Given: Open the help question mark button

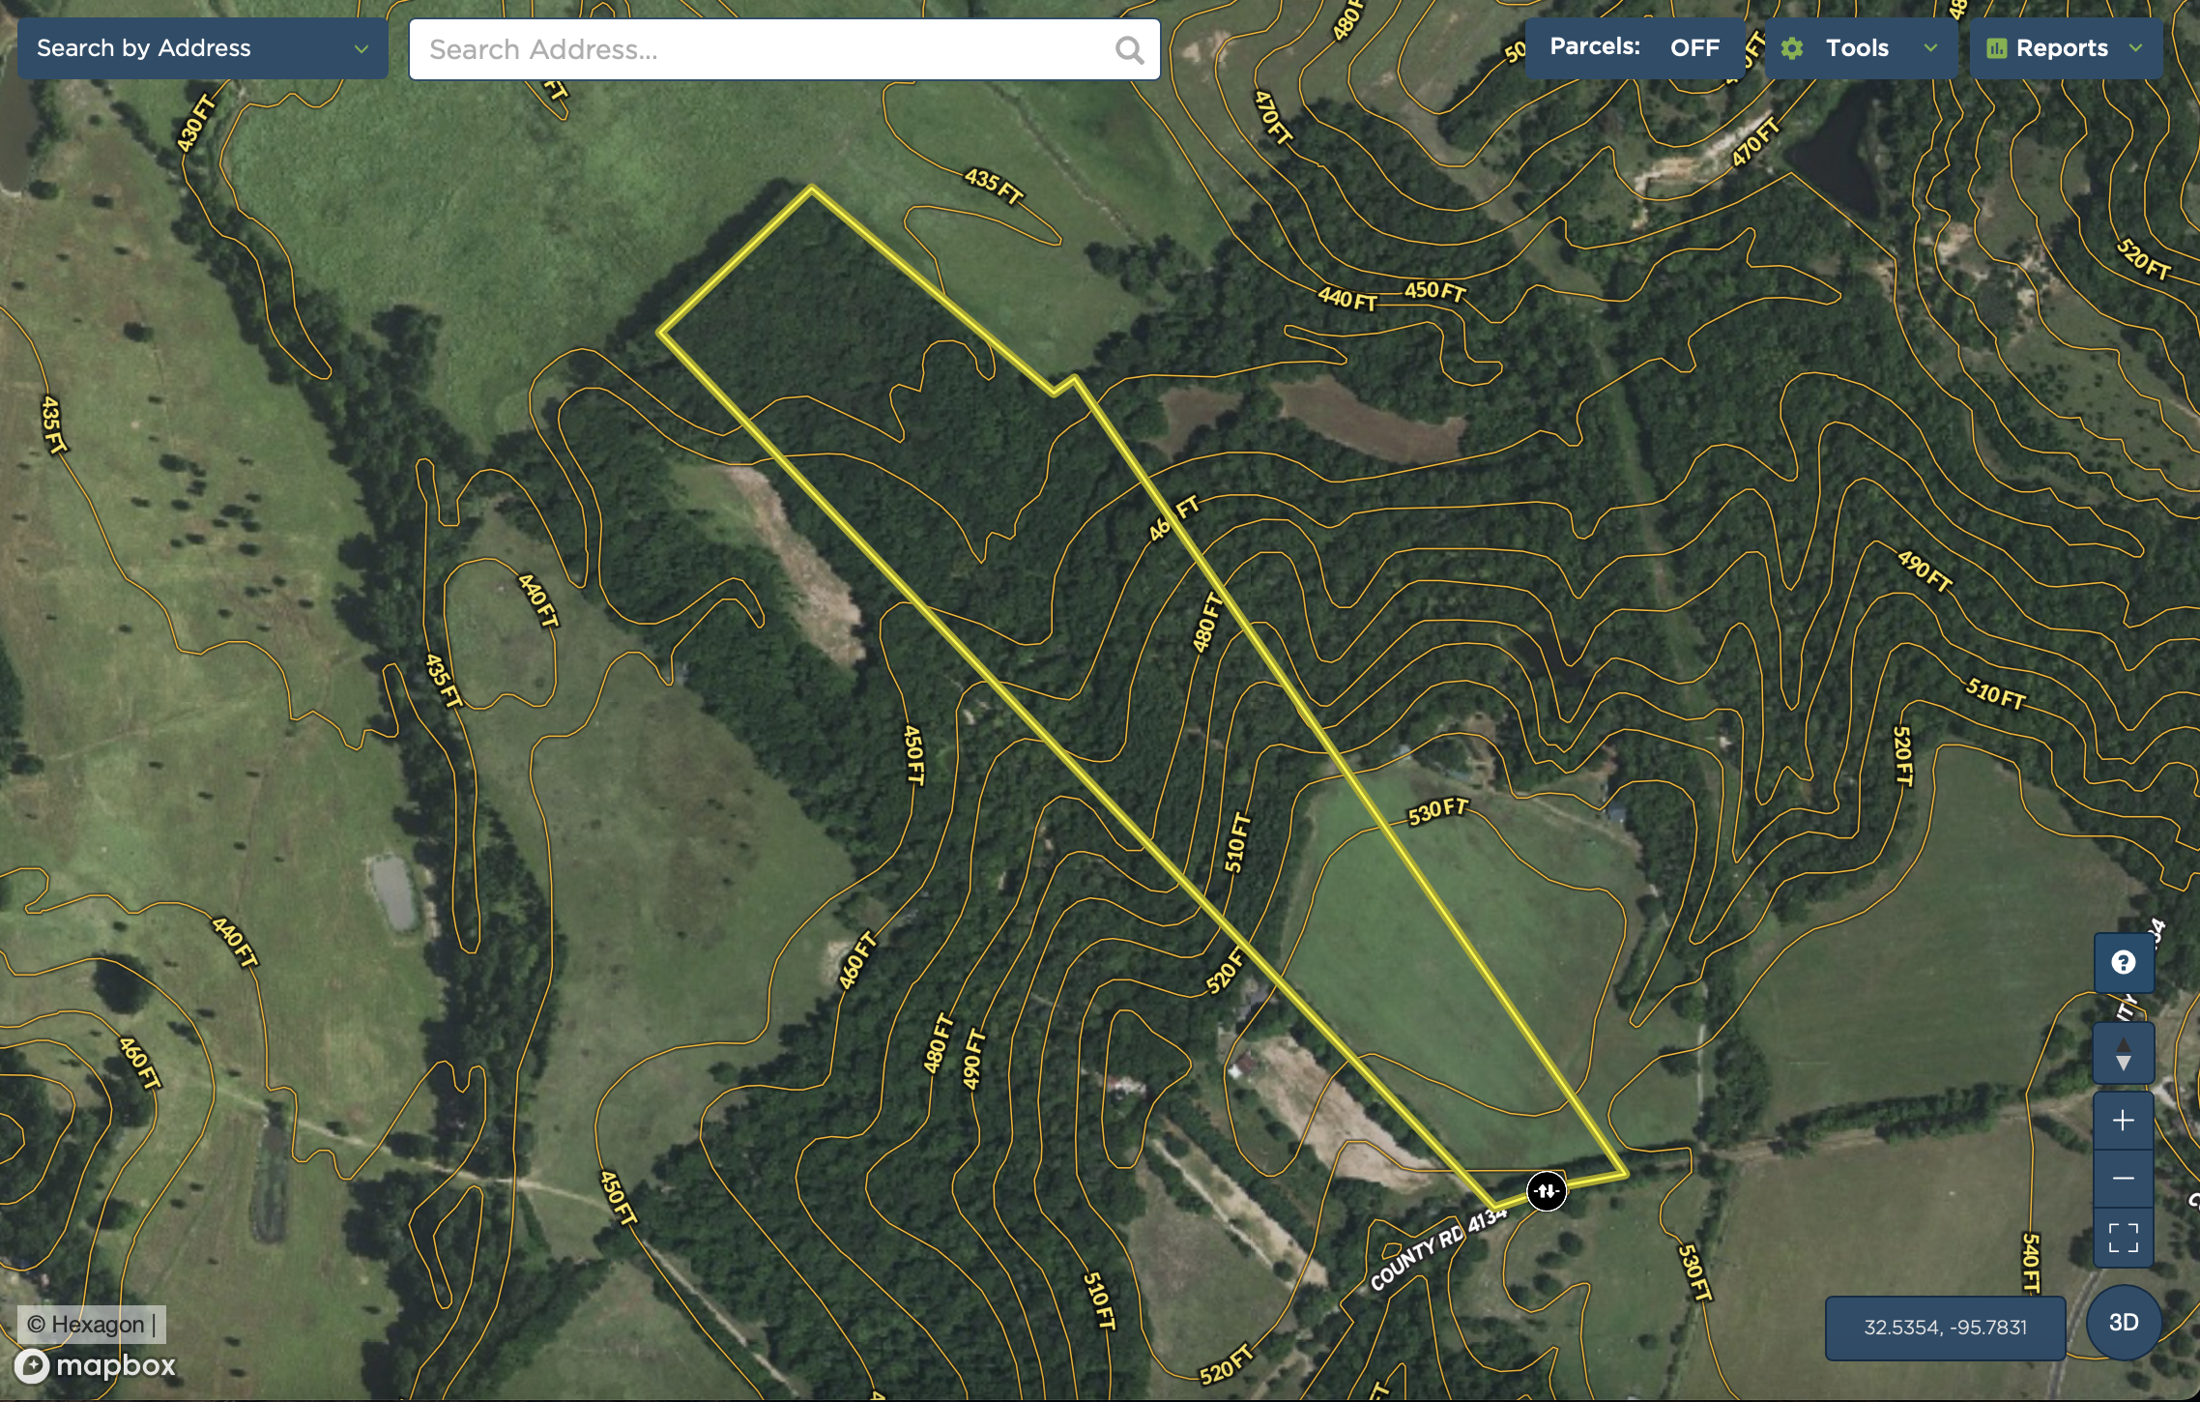Looking at the screenshot, I should [2123, 962].
